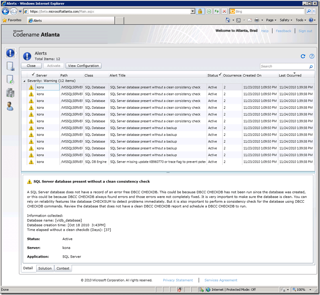
Task: Switch to the Solution tab
Action: point(45,268)
